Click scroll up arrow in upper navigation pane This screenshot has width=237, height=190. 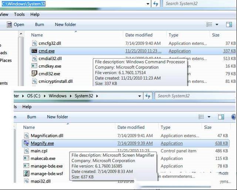tap(21, 34)
